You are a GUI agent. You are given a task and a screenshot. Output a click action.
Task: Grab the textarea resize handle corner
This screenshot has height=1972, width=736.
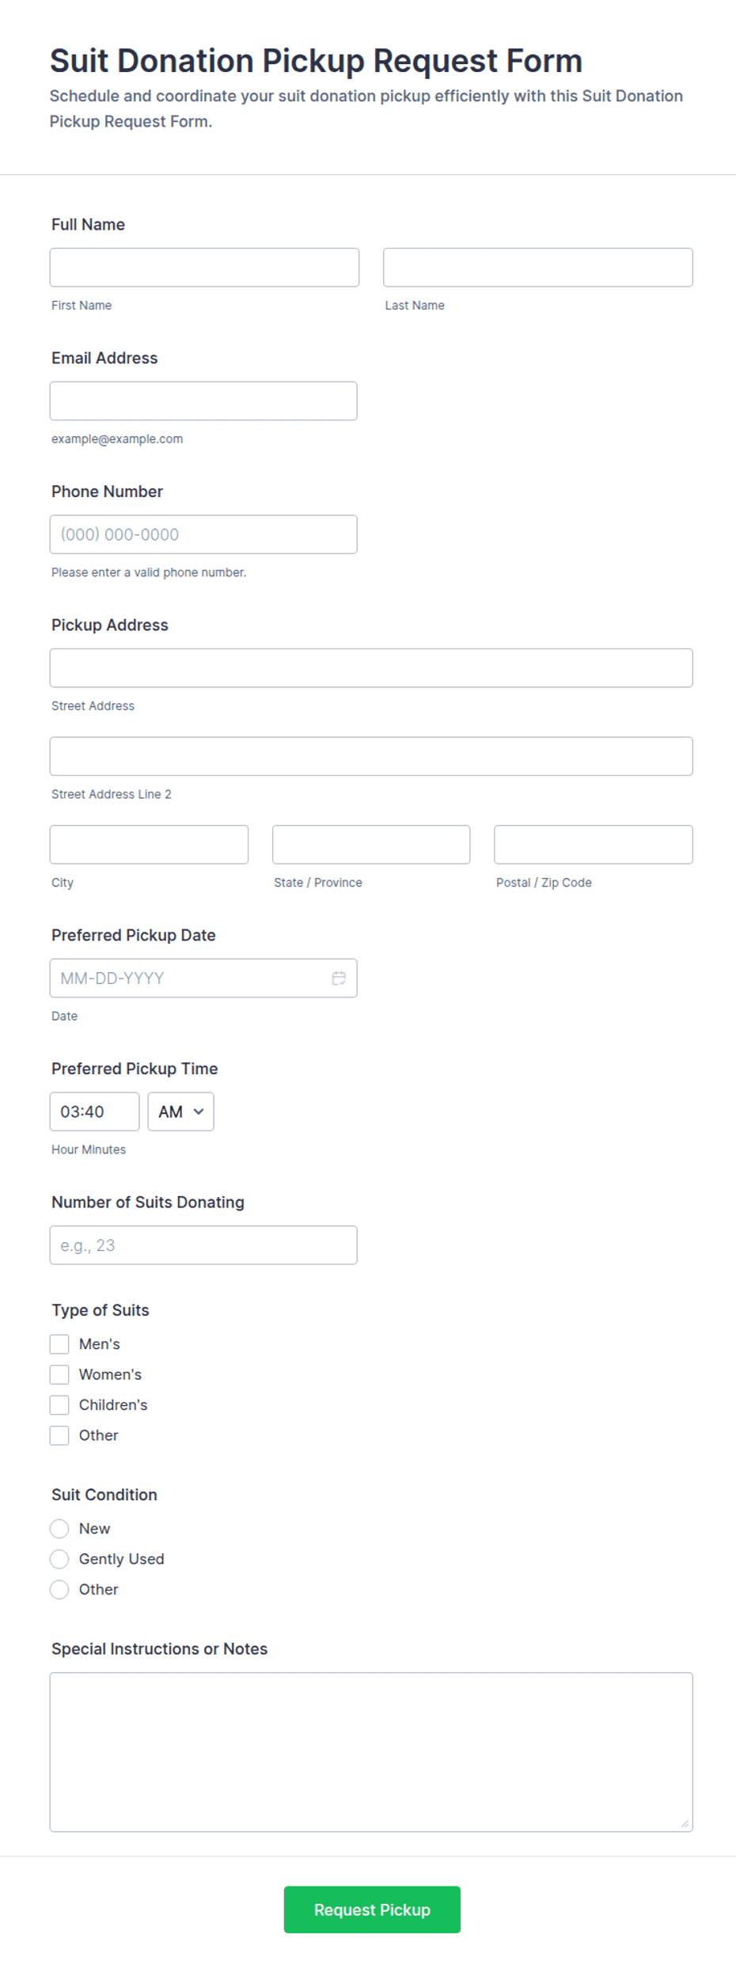tap(685, 1823)
